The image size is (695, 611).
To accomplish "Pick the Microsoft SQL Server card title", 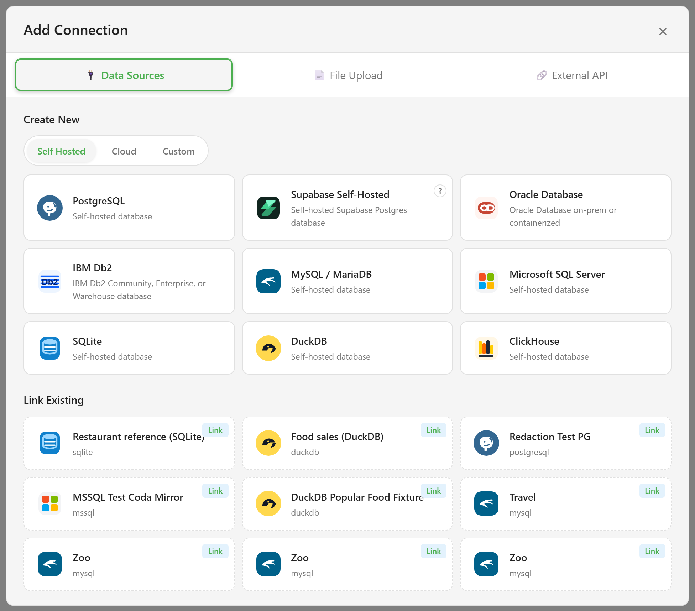I will click(x=557, y=275).
